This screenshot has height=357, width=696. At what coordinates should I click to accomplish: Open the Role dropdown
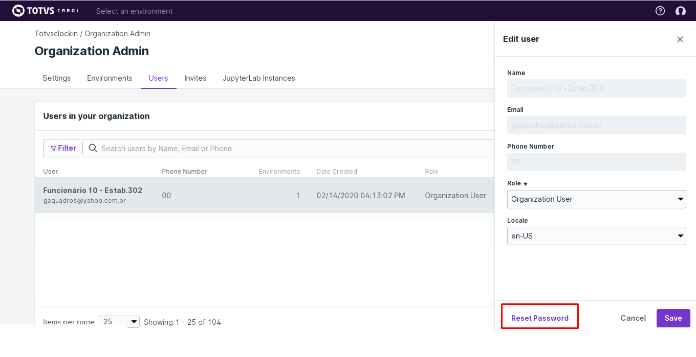point(596,199)
